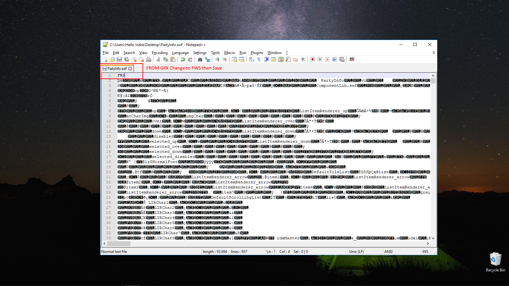Click the Unix (LF) status bar field
Image resolution: width=509 pixels, height=286 pixels.
356,251
